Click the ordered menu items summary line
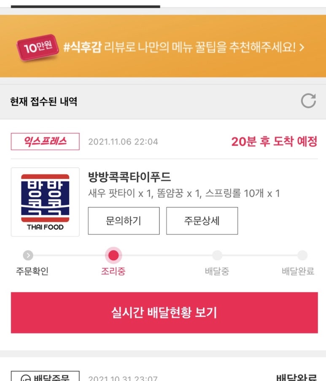 [184, 193]
